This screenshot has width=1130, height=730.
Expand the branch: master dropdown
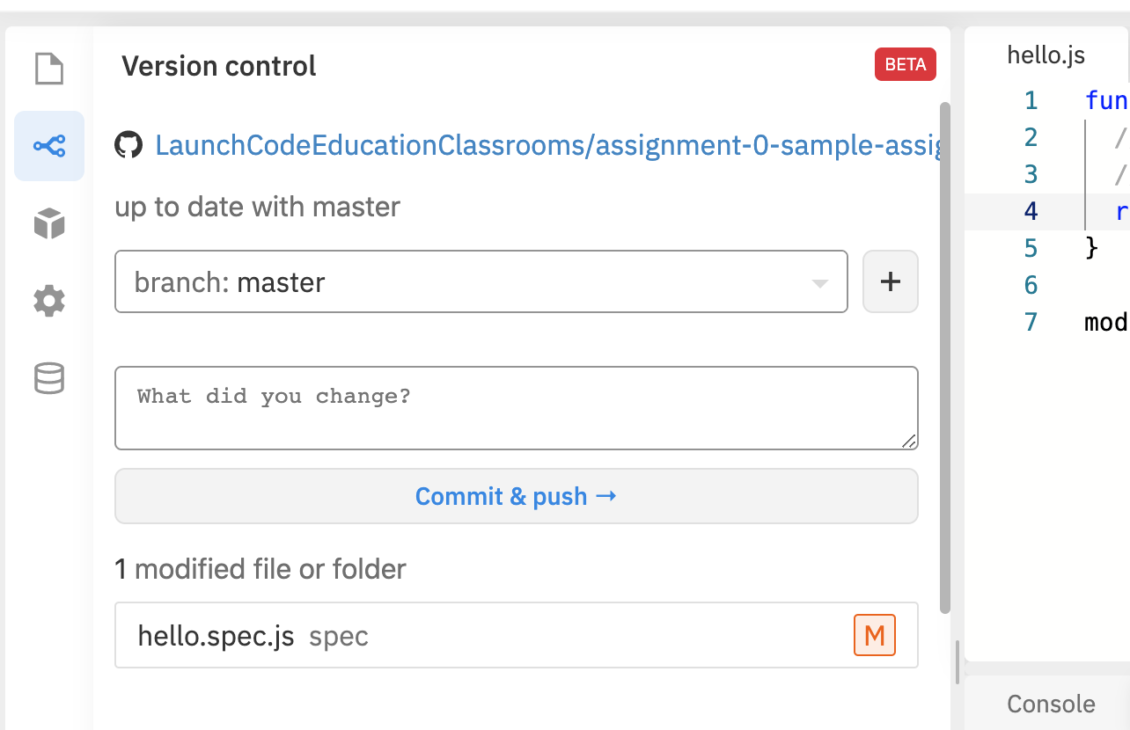point(481,281)
